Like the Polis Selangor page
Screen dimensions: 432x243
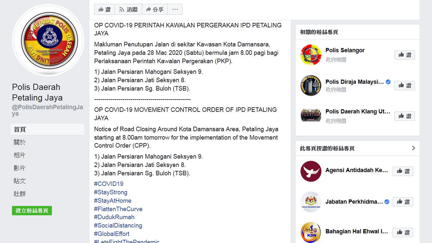pyautogui.click(x=404, y=55)
